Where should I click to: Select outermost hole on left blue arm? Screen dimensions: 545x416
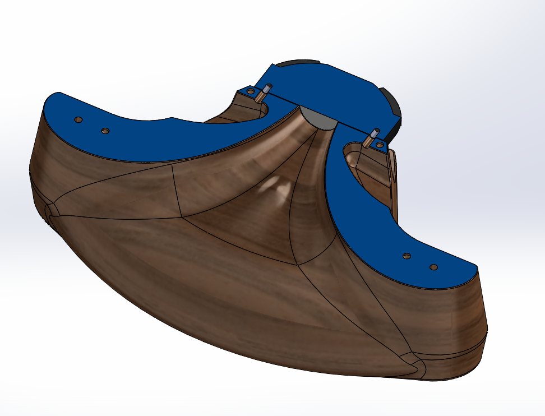78,120
